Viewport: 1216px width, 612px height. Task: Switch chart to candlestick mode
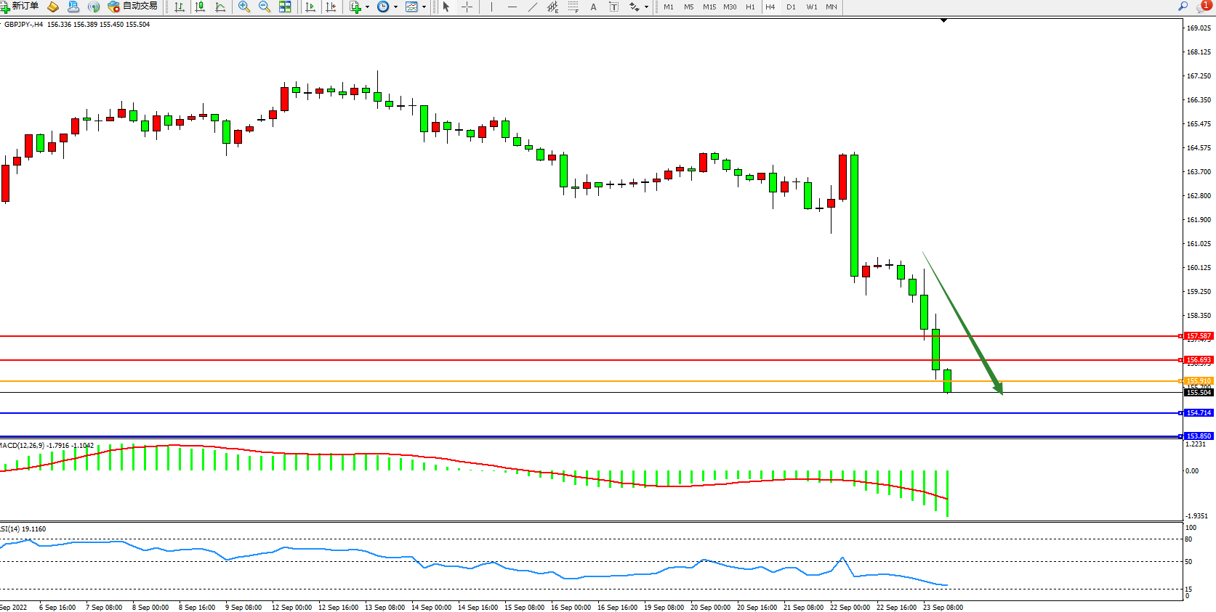coord(200,7)
